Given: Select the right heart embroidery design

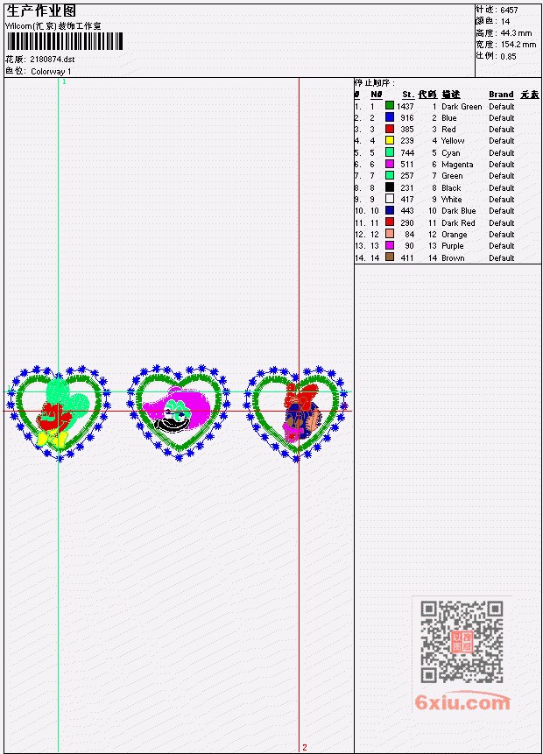Looking at the screenshot, I should 296,413.
